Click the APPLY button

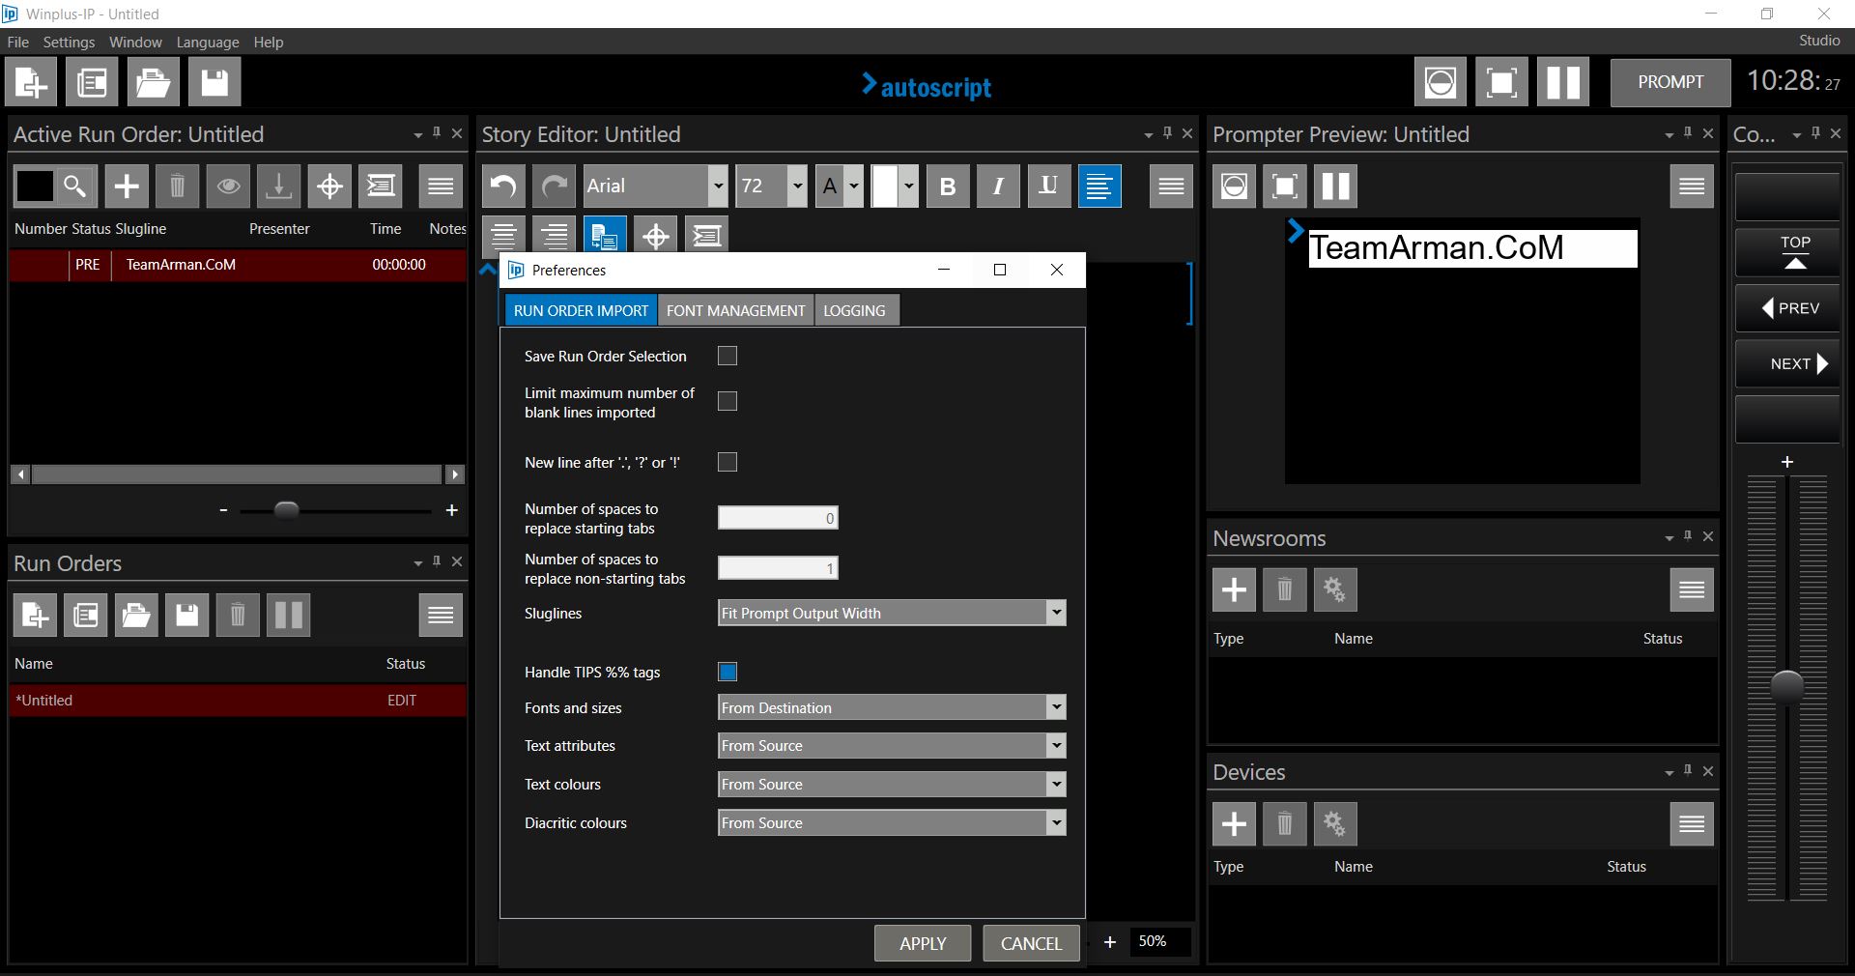(923, 943)
